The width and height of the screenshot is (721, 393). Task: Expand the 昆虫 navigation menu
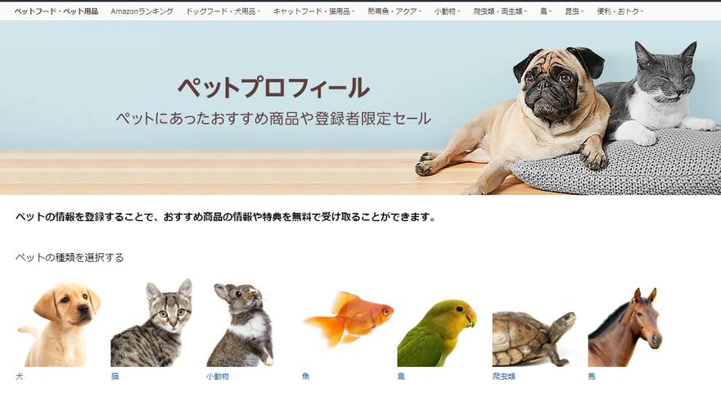point(574,11)
